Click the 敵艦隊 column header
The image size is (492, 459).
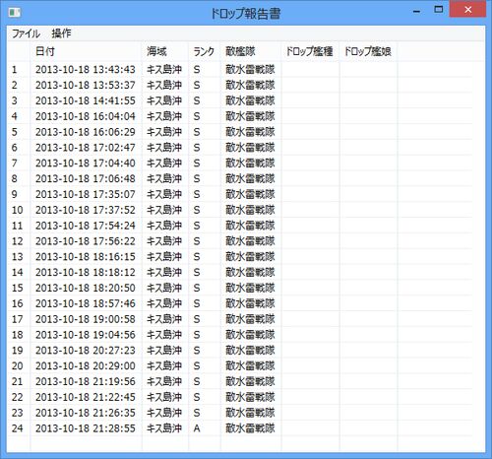[x=251, y=51]
